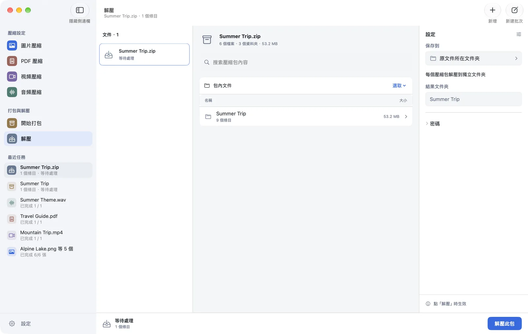Open the 圖片壓縮 image compression icon
The width and height of the screenshot is (528, 334).
(x=12, y=46)
